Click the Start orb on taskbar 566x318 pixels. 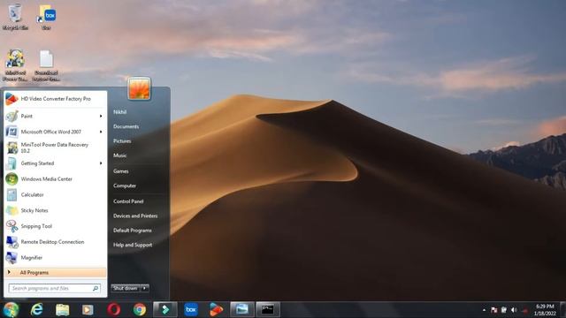11,310
